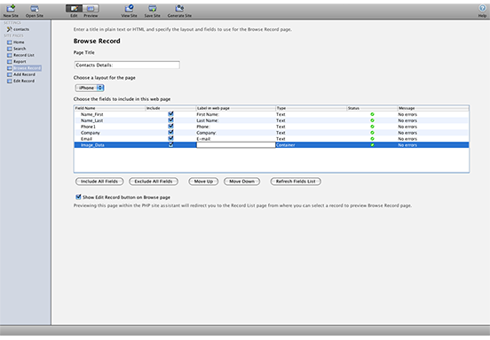Click the Include column header
Screen dimensions: 490x340
(170, 108)
